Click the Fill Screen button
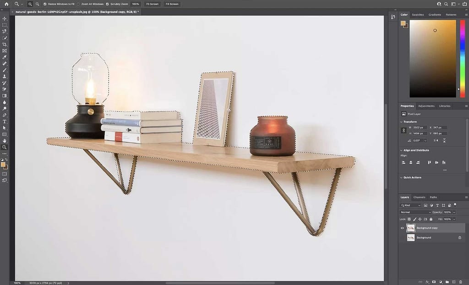 click(x=172, y=4)
